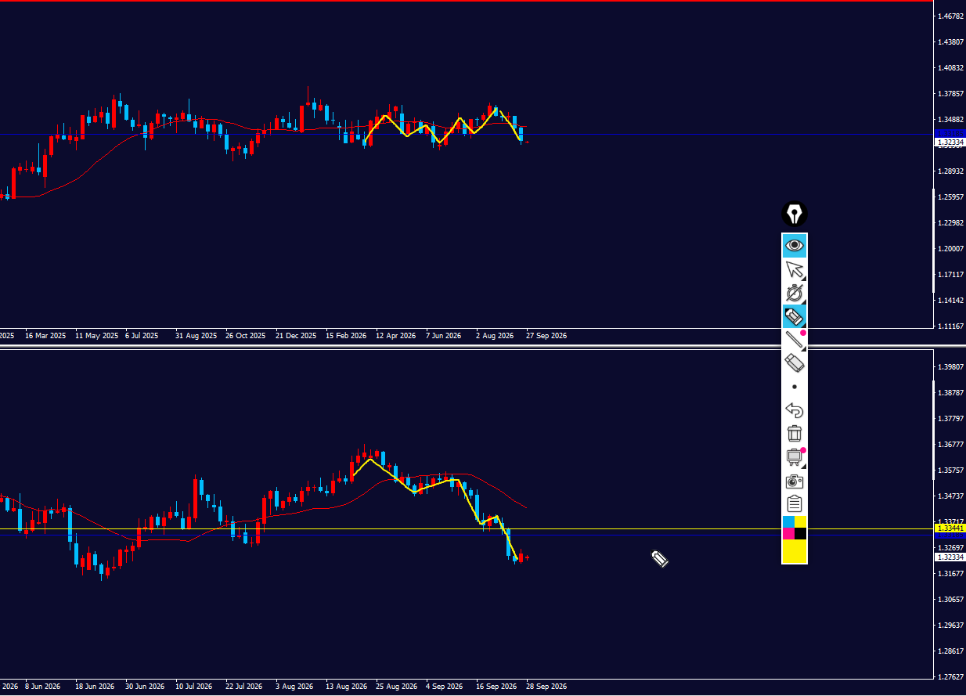This screenshot has width=966, height=696.
Task: Click the 28 Sep 2026 date label
Action: click(546, 687)
